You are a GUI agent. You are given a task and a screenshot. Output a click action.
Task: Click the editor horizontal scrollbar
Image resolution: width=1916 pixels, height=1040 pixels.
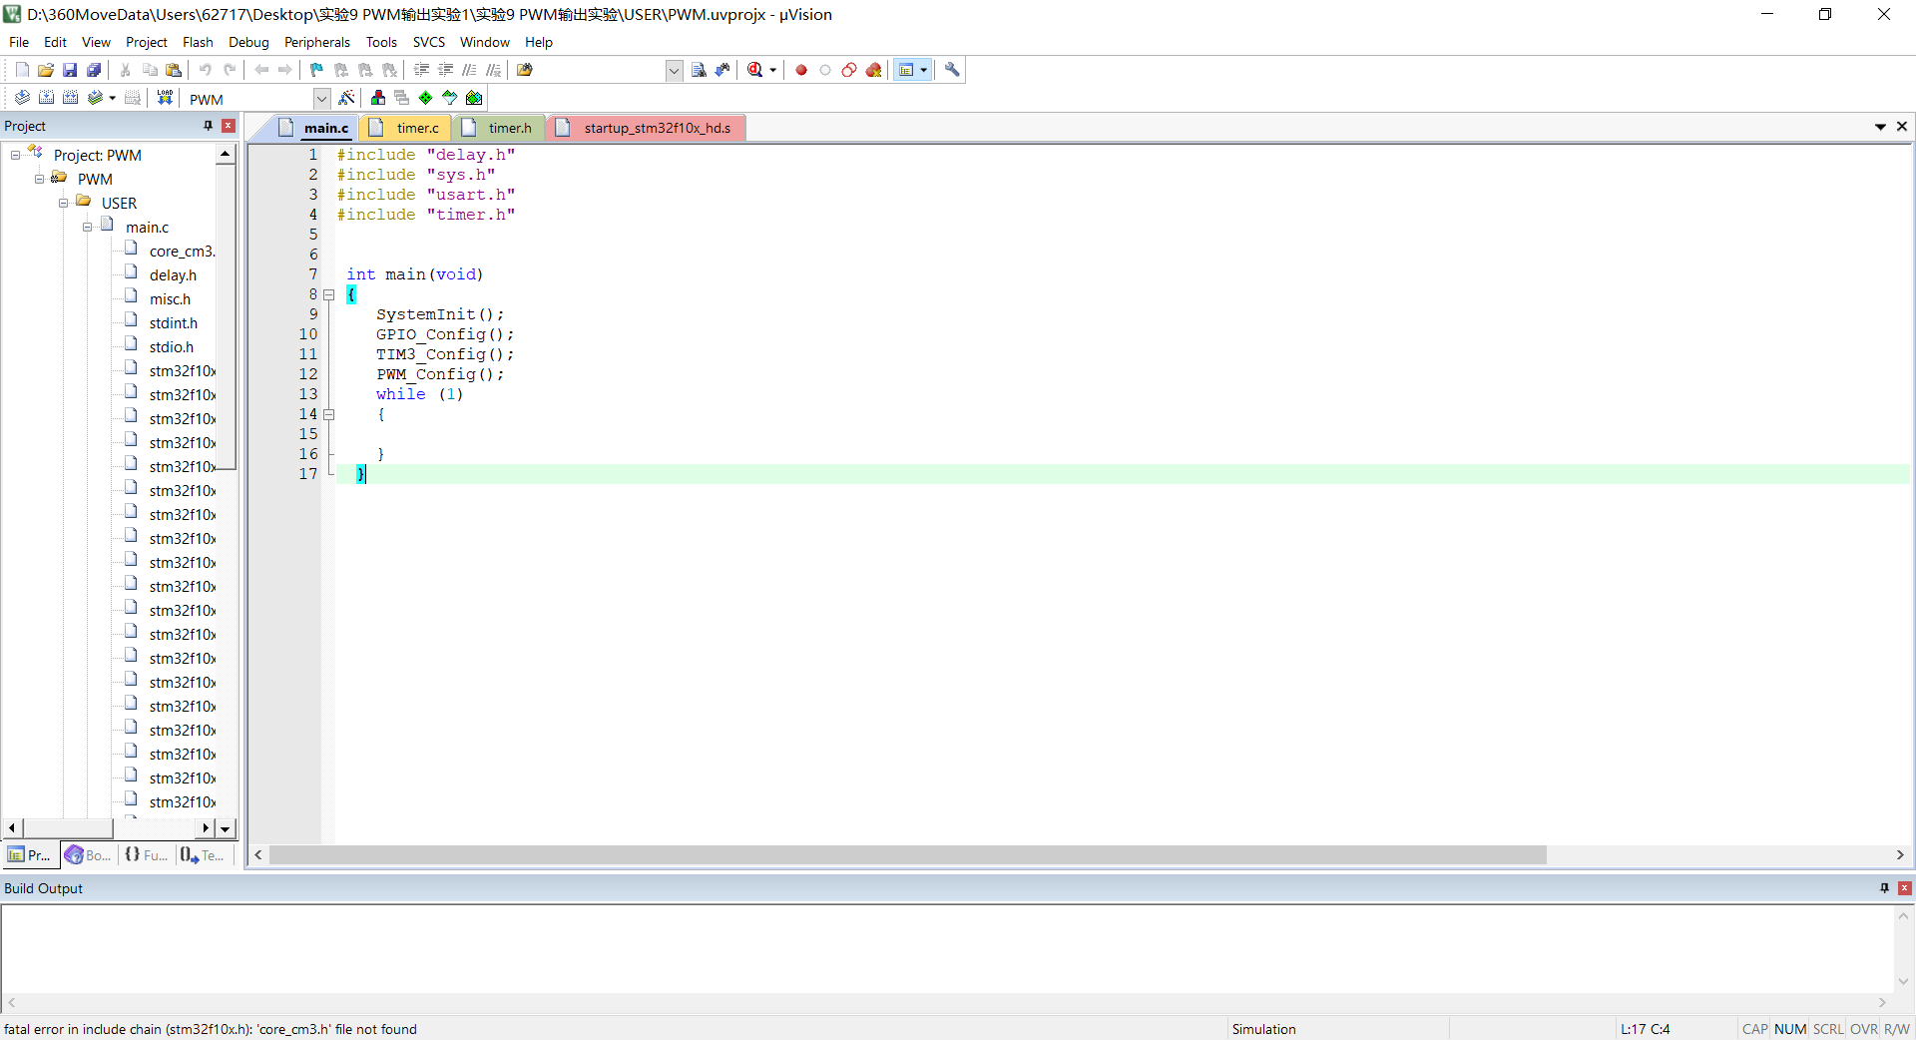tap(907, 855)
